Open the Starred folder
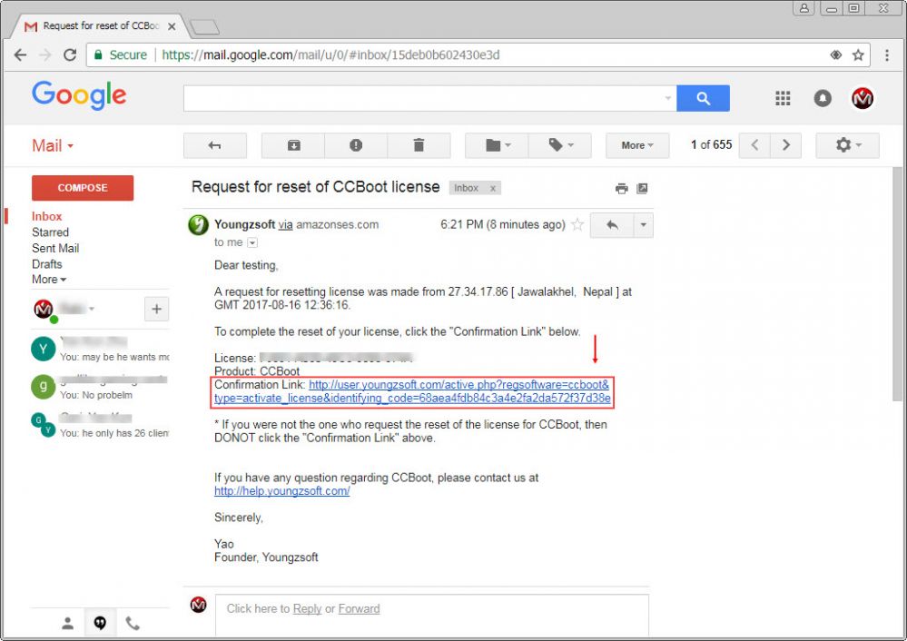The height and width of the screenshot is (641, 907). (50, 232)
